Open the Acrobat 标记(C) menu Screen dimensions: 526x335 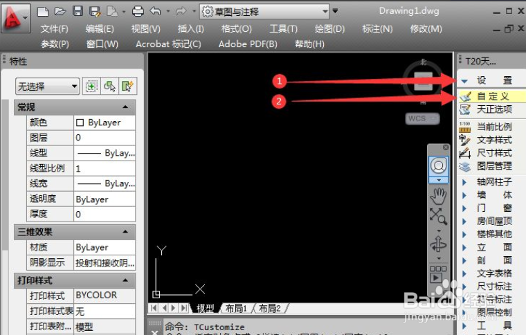[x=168, y=44]
